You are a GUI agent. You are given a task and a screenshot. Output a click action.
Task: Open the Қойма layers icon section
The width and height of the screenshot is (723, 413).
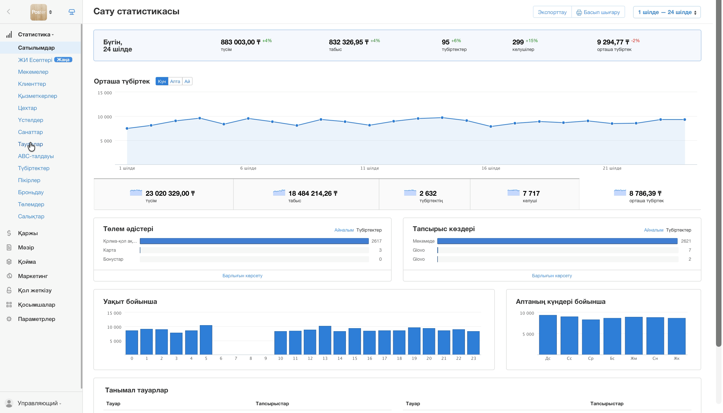pyautogui.click(x=9, y=262)
